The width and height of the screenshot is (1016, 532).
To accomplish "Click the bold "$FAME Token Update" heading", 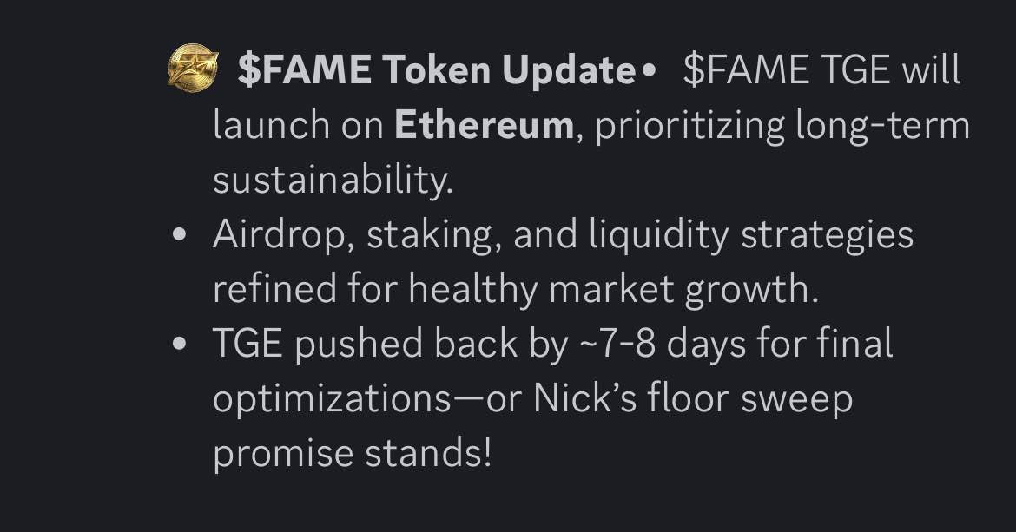I will pos(436,71).
